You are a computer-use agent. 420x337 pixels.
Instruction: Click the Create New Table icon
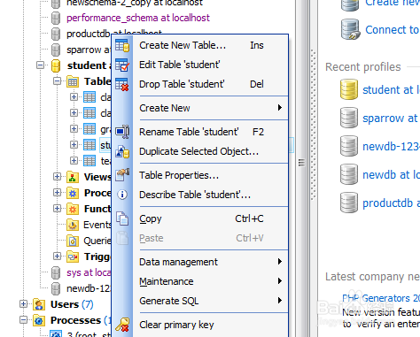[122, 45]
